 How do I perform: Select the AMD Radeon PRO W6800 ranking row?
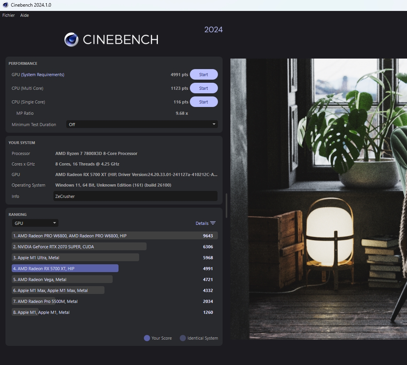pos(115,236)
